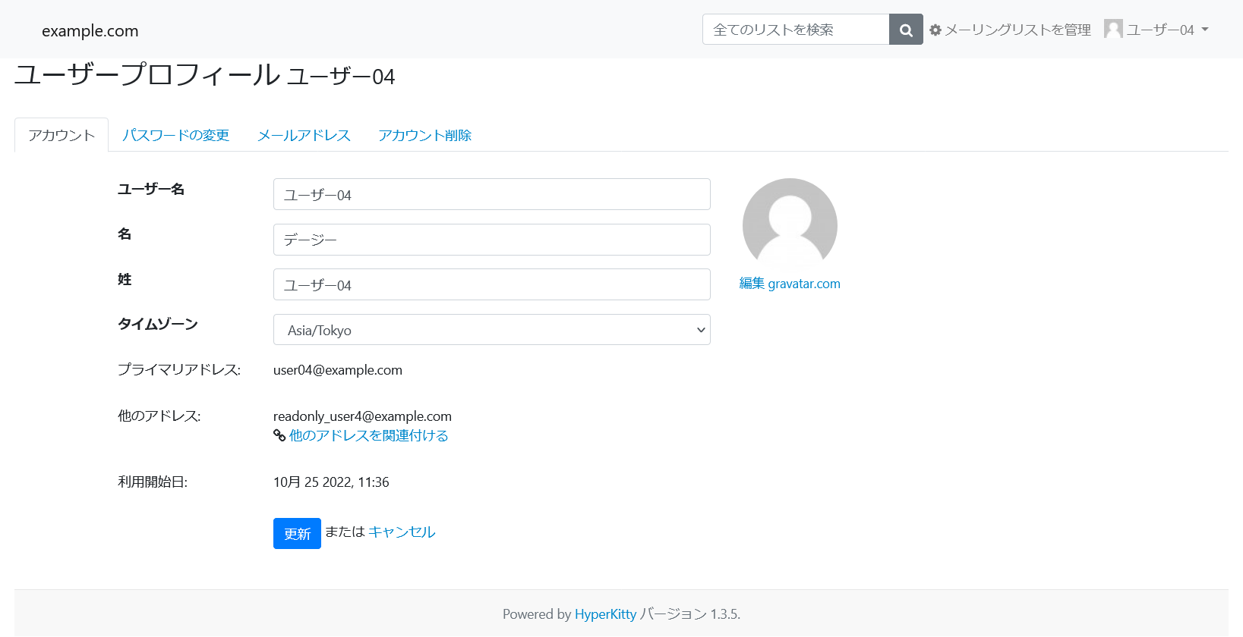
Task: Click the large gravatar profile picture
Action: (790, 225)
